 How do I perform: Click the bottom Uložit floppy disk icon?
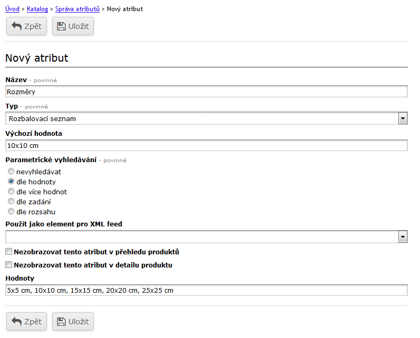pyautogui.click(x=61, y=321)
